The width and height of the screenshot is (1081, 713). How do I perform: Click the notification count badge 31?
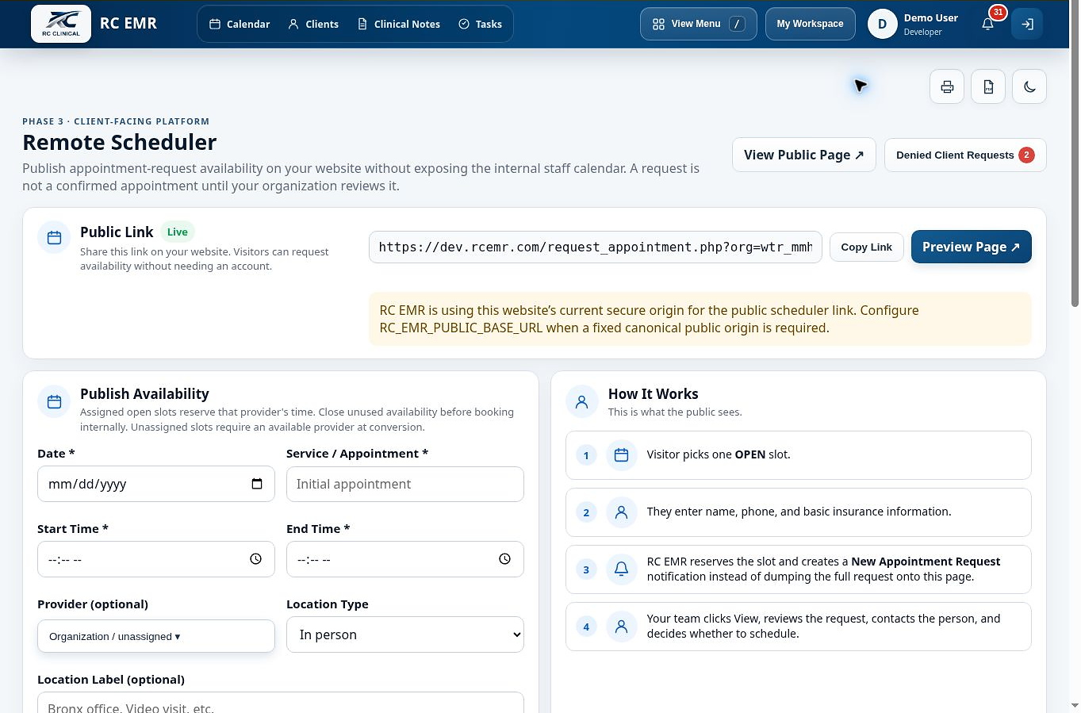click(998, 13)
